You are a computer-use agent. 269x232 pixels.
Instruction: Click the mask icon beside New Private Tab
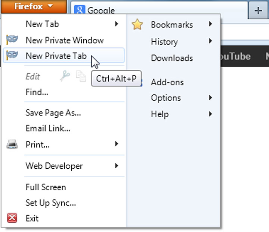[12, 55]
